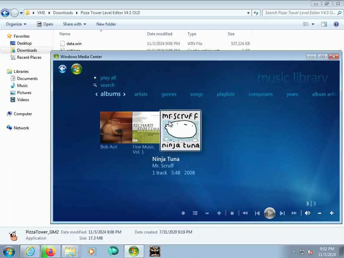The width and height of the screenshot is (344, 258).
Task: Select the artists category
Action: pos(141,94)
